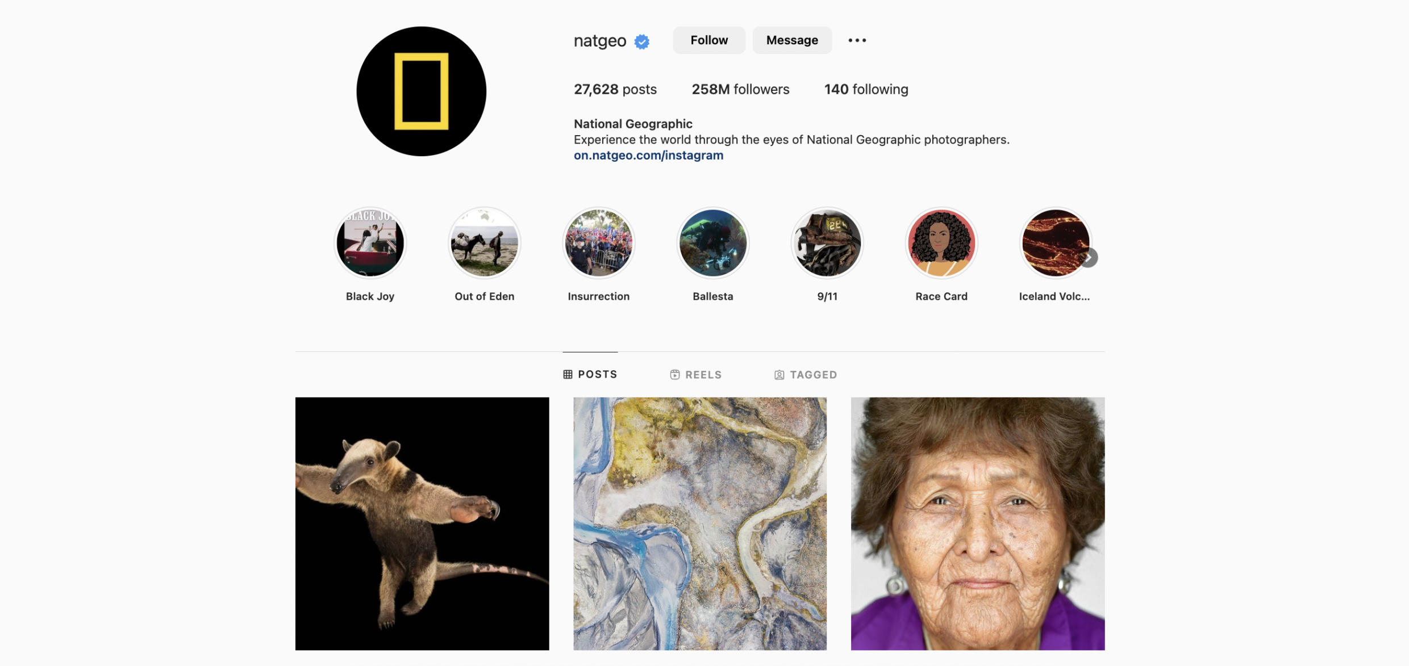
Task: Open the three-dot options menu
Action: (x=857, y=40)
